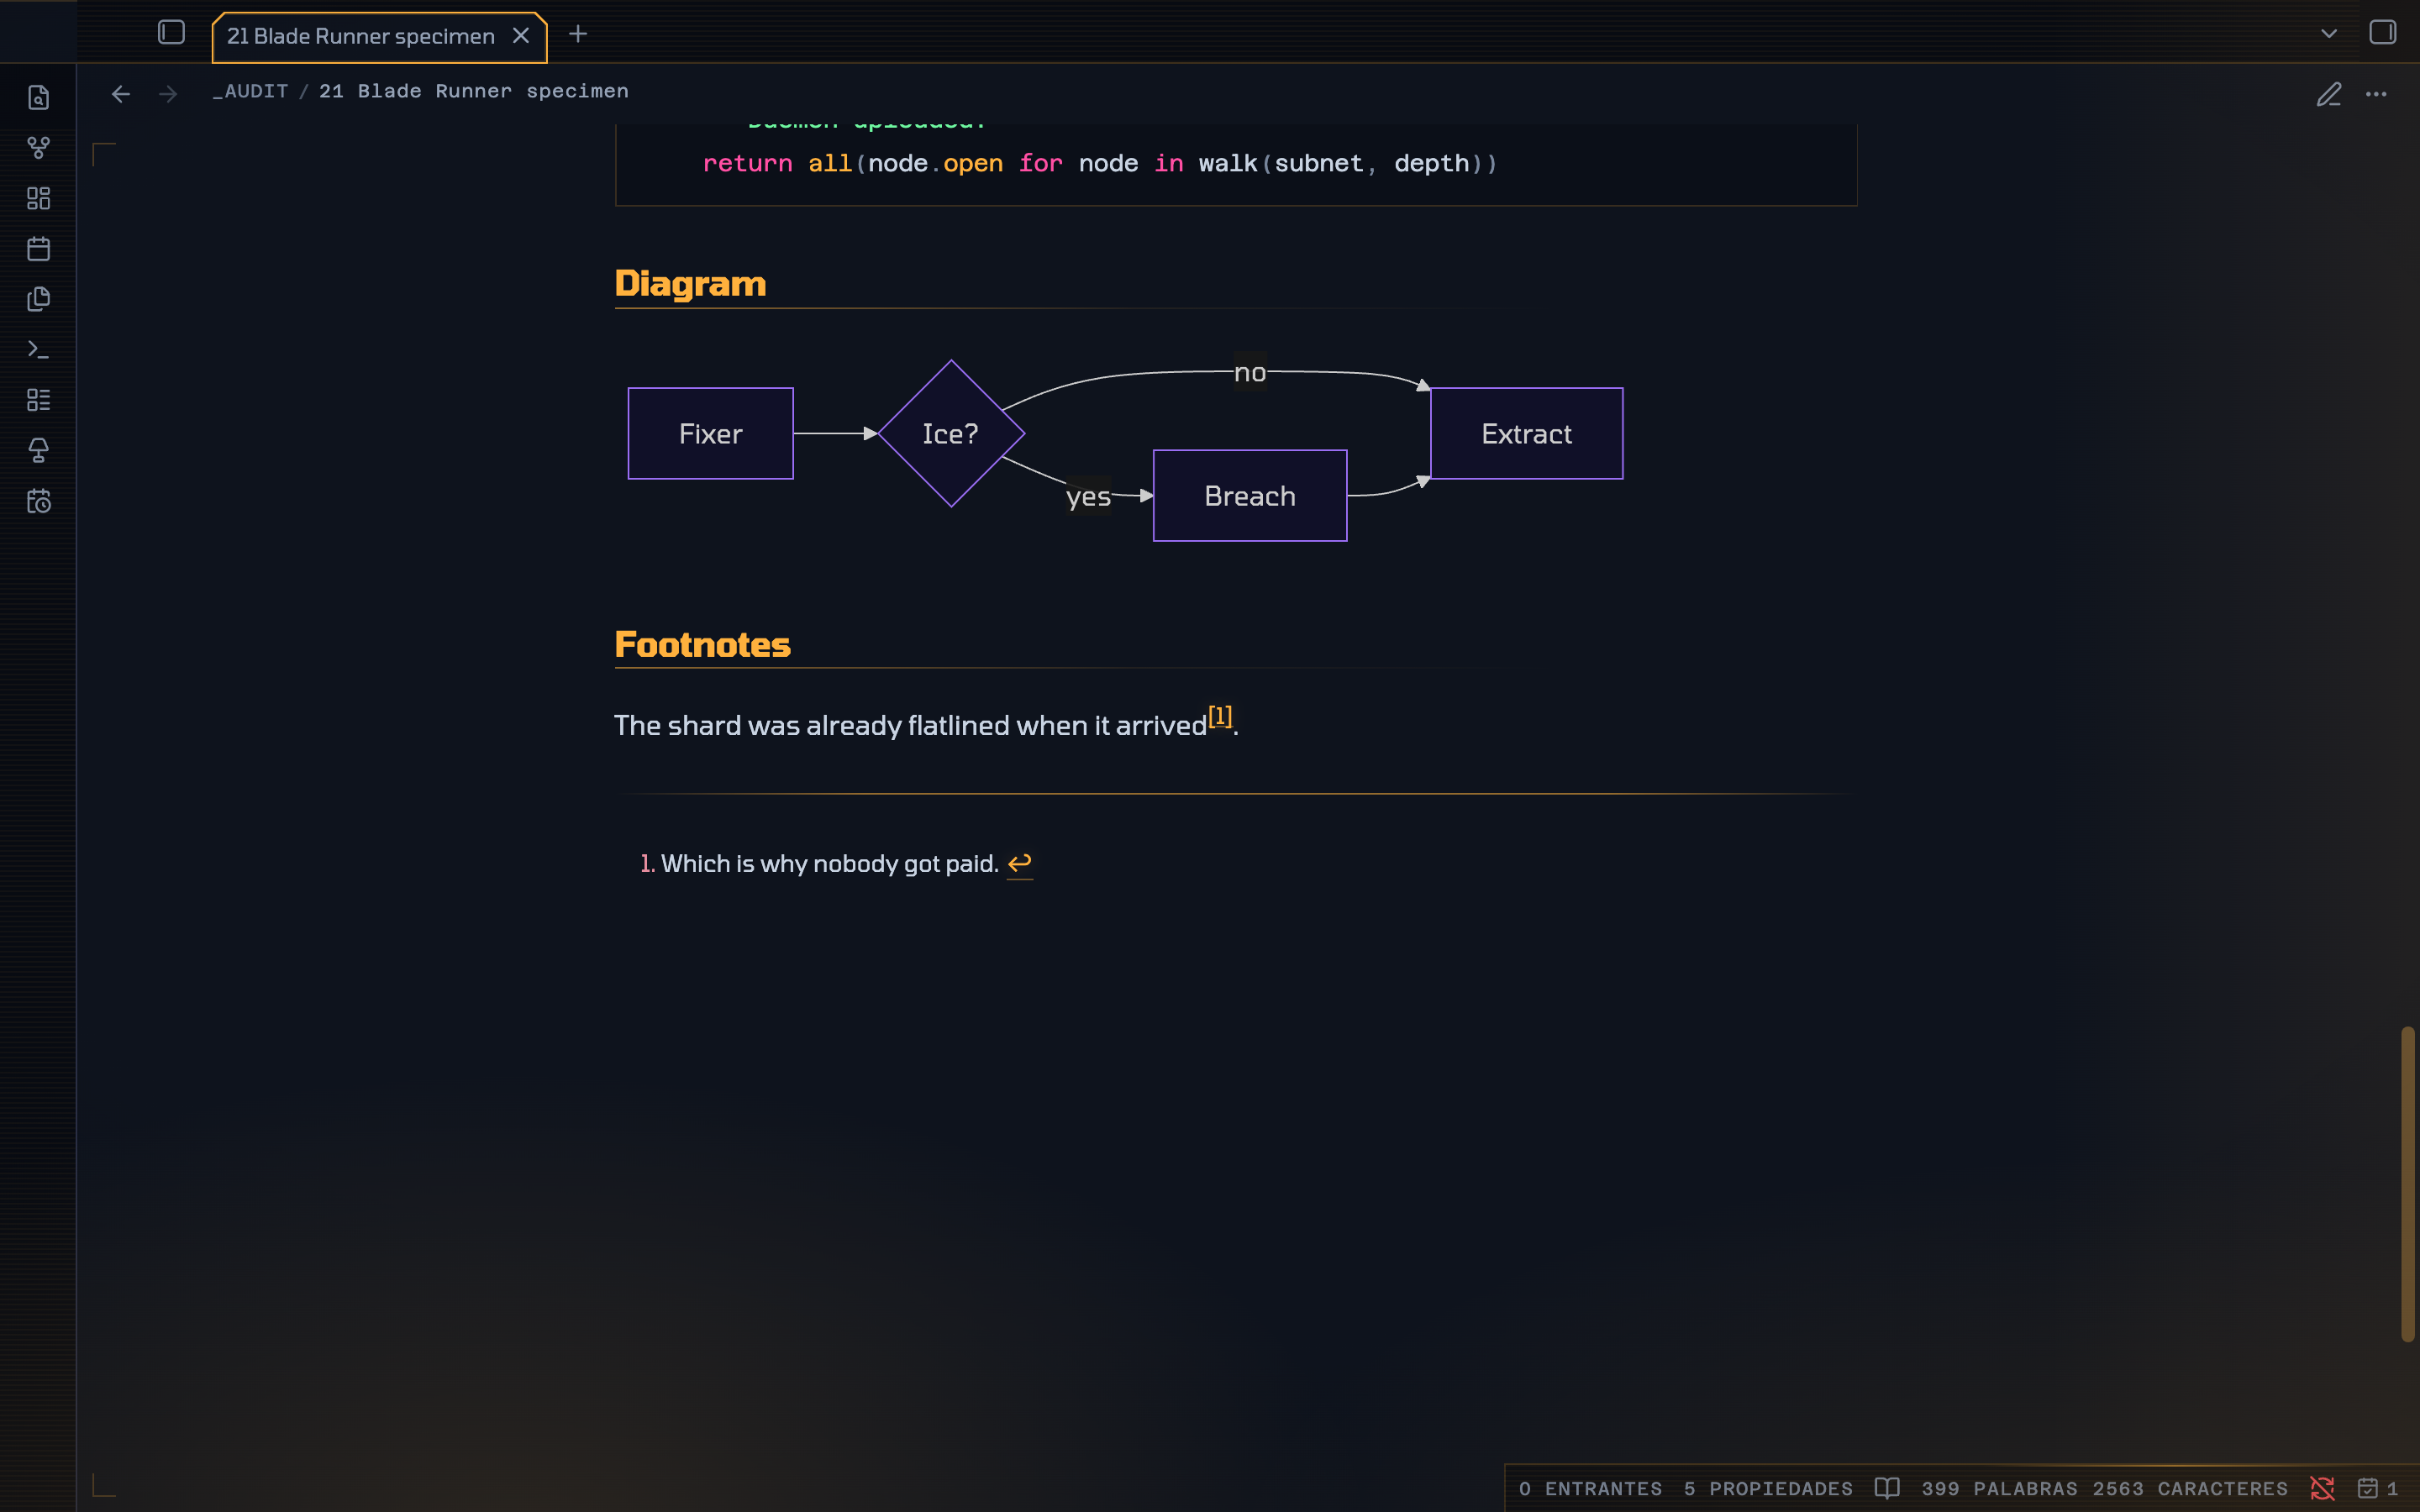Close the '21 Blade Runner specimen' tab
The height and width of the screenshot is (1512, 2420).
pyautogui.click(x=521, y=36)
